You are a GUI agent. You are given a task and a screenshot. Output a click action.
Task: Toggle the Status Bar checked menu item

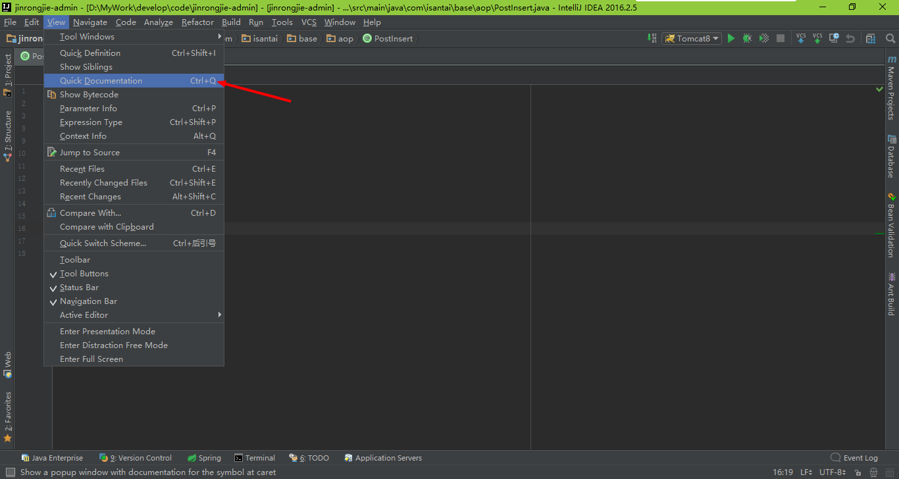134,288
